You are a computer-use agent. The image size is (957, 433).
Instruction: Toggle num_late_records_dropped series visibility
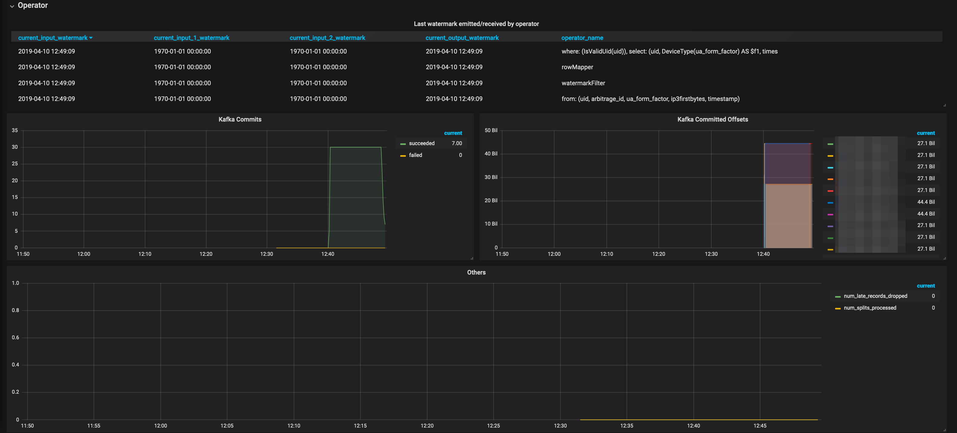tap(875, 296)
